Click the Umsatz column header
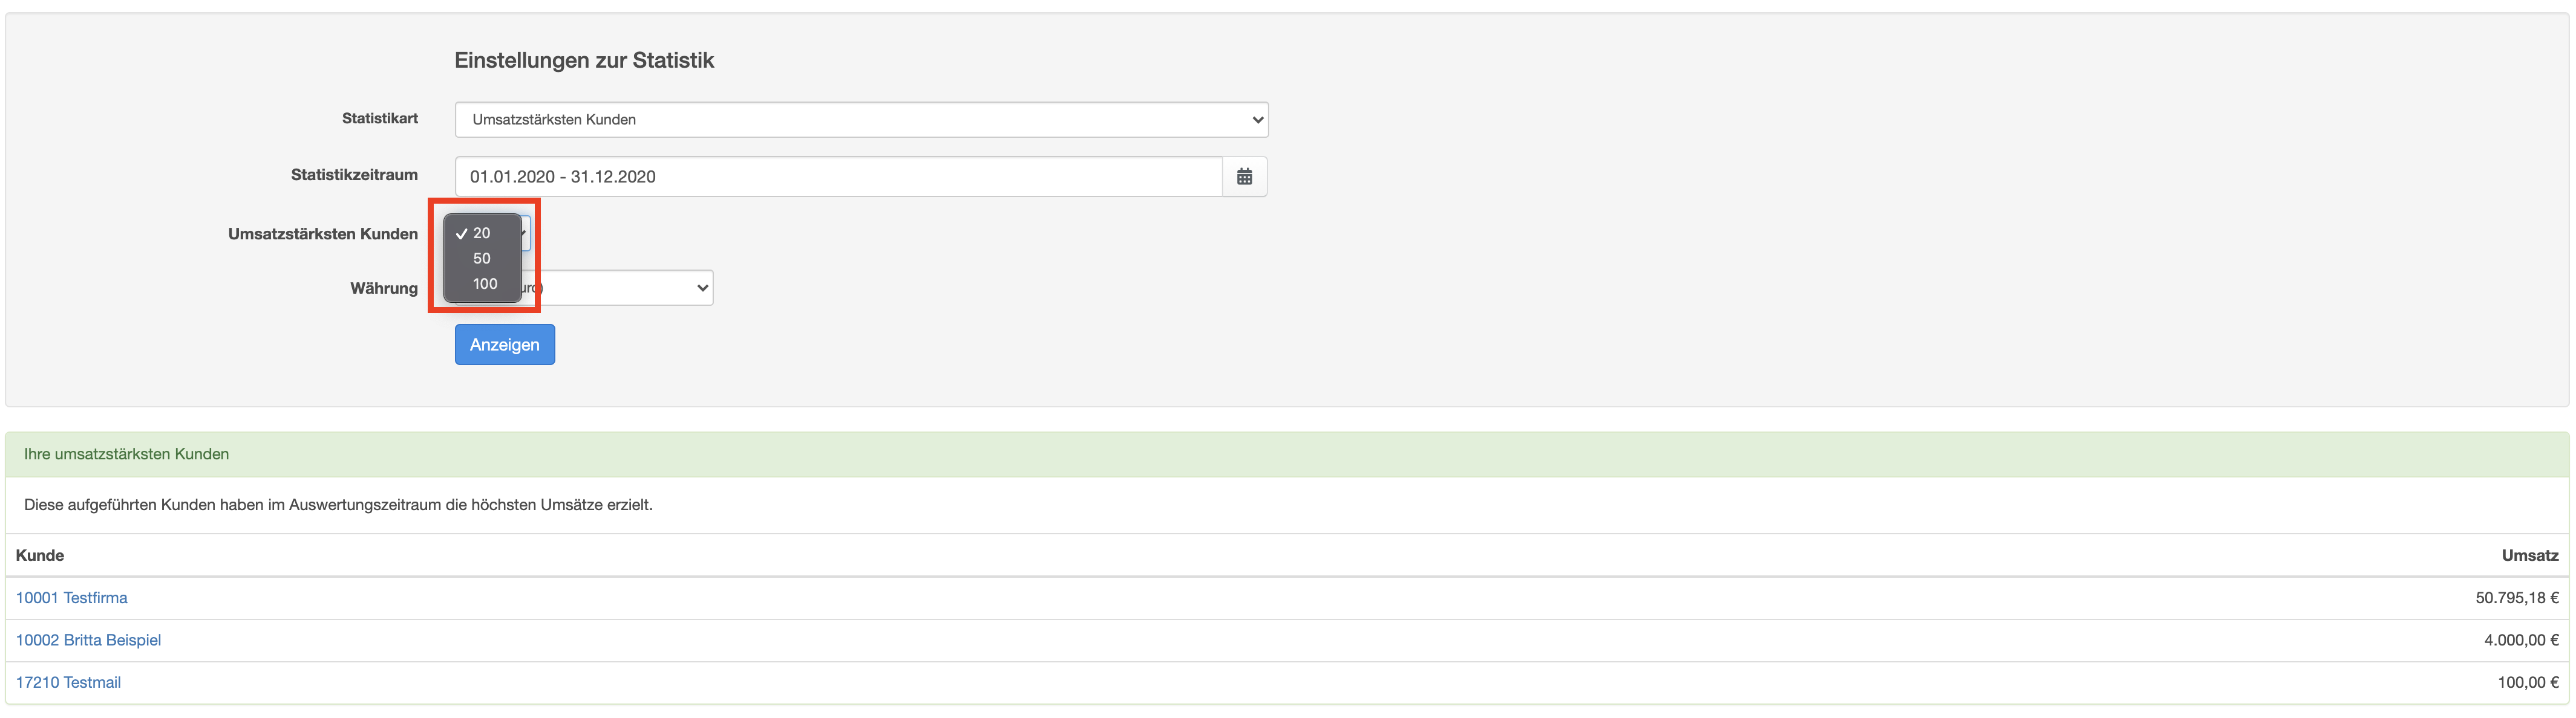 (2529, 555)
